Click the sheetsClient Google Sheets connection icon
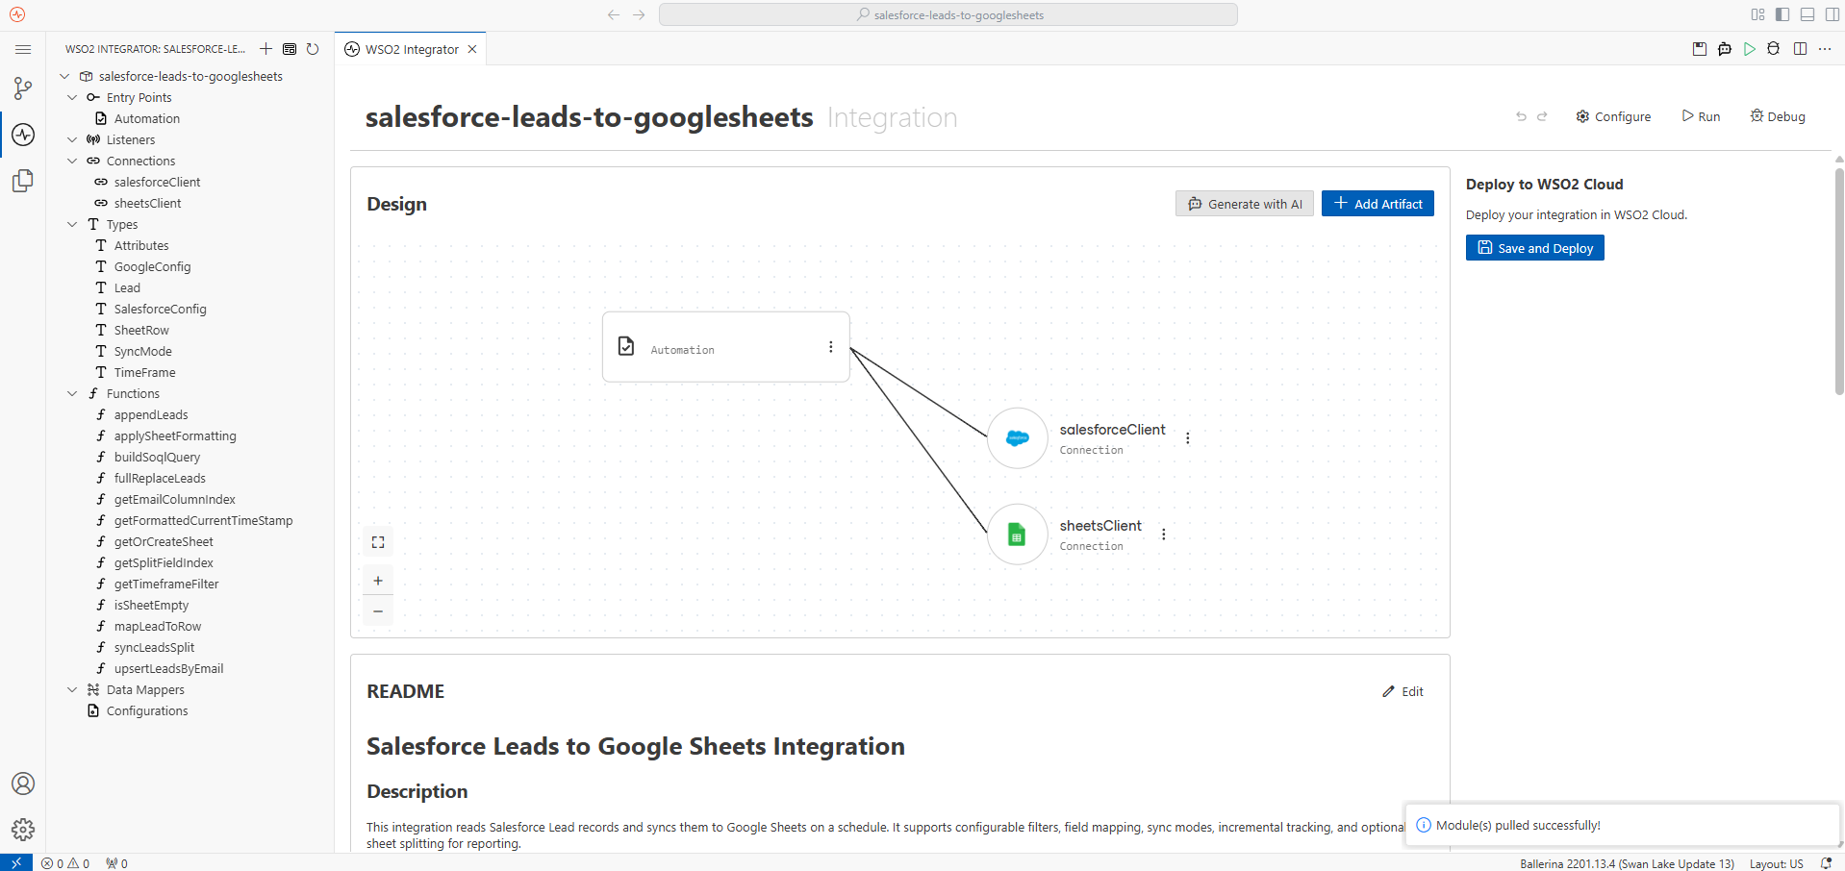1845x871 pixels. click(x=1017, y=535)
